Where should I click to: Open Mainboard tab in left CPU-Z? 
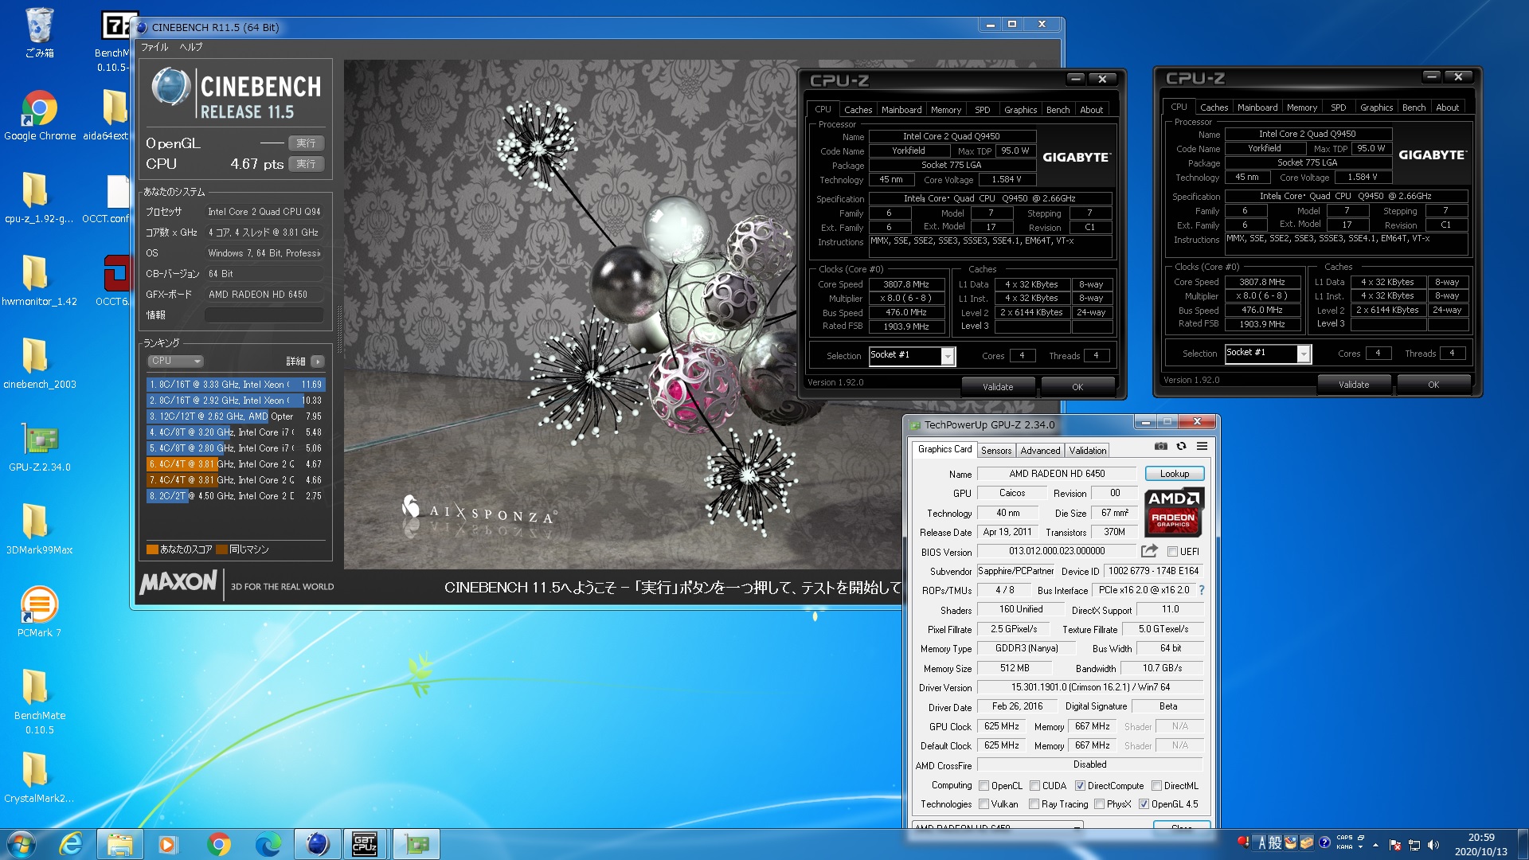[x=901, y=110]
